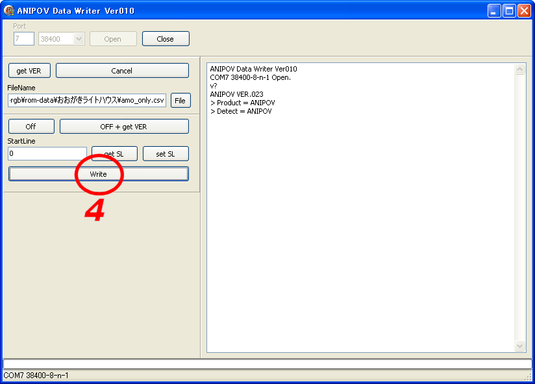Click the disabled Open port button

113,39
